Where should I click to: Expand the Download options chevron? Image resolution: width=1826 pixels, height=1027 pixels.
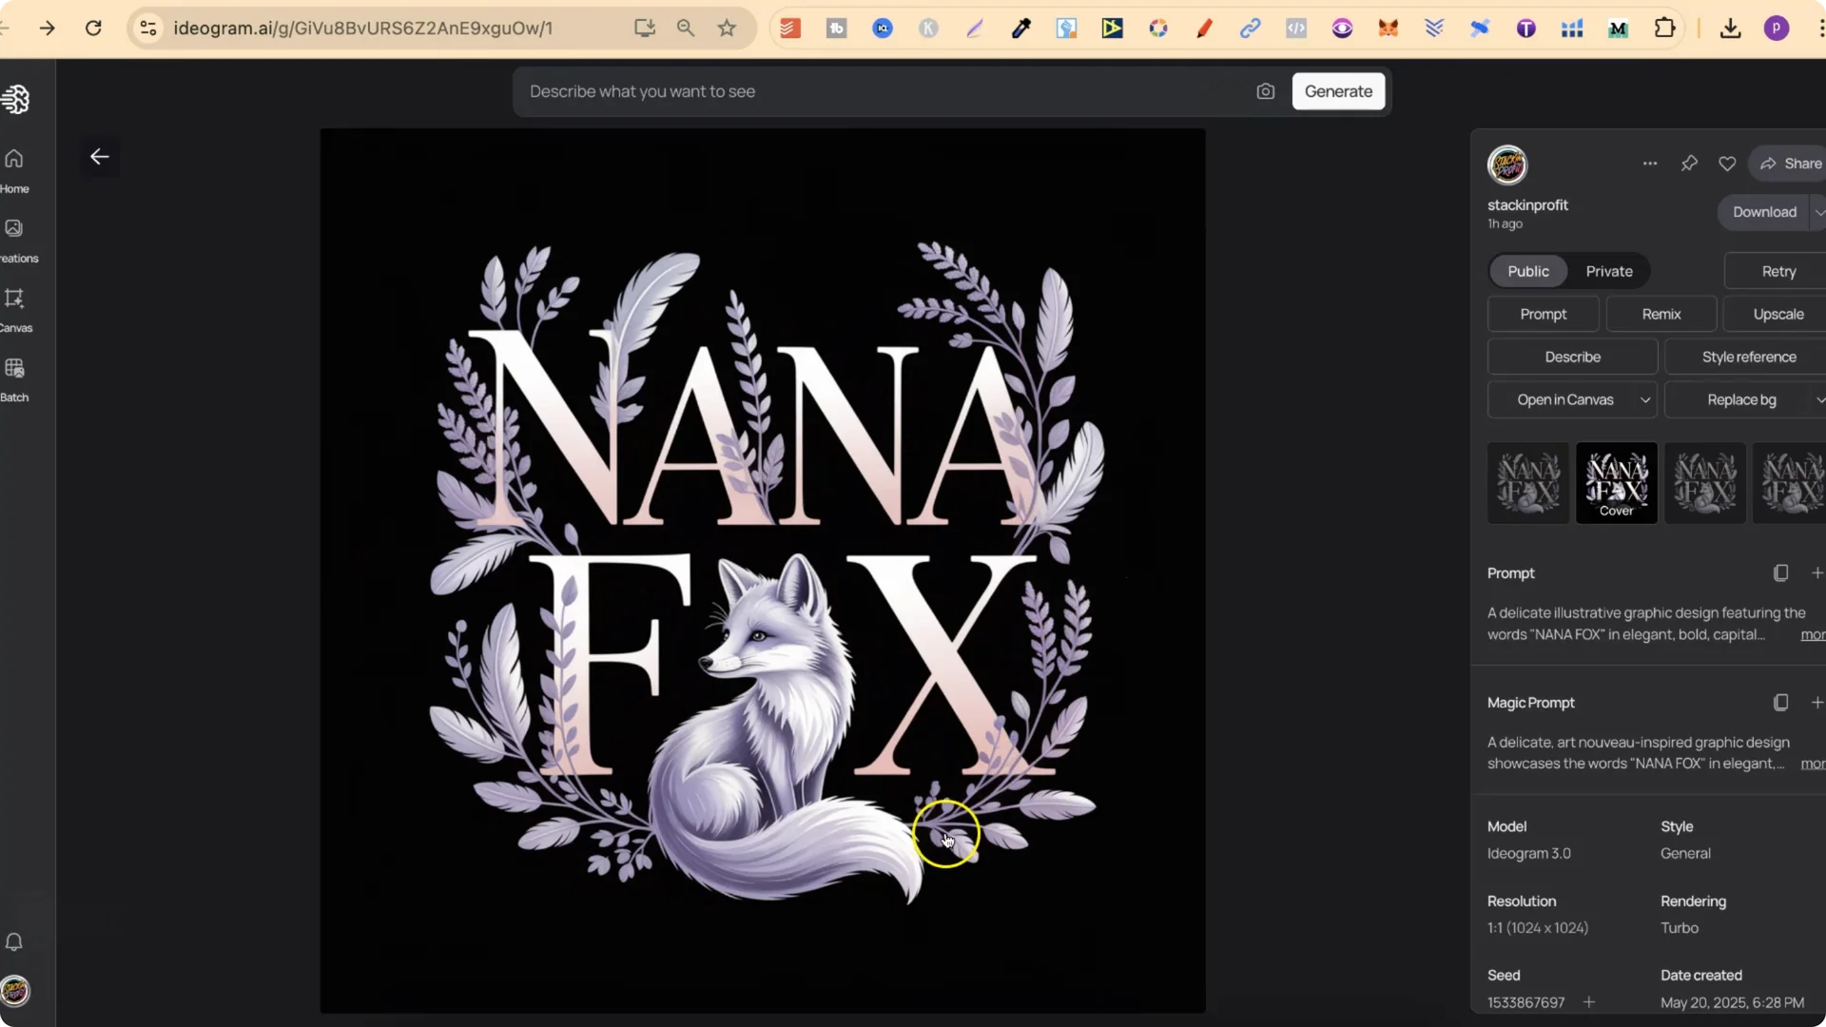1819,212
